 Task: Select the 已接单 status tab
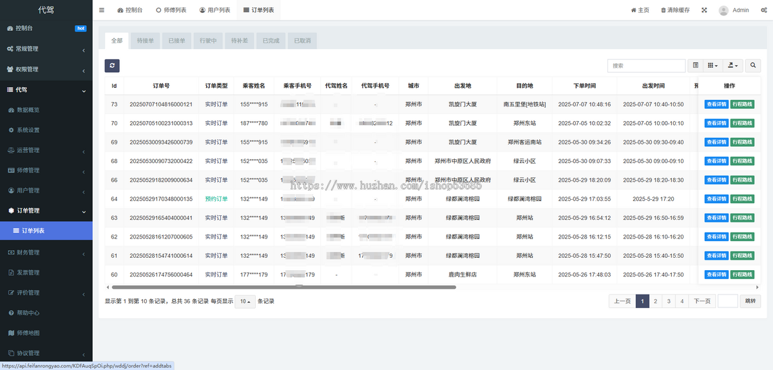[x=177, y=41]
